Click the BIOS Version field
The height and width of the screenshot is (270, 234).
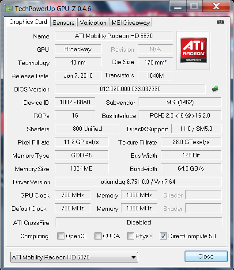[x=130, y=89]
